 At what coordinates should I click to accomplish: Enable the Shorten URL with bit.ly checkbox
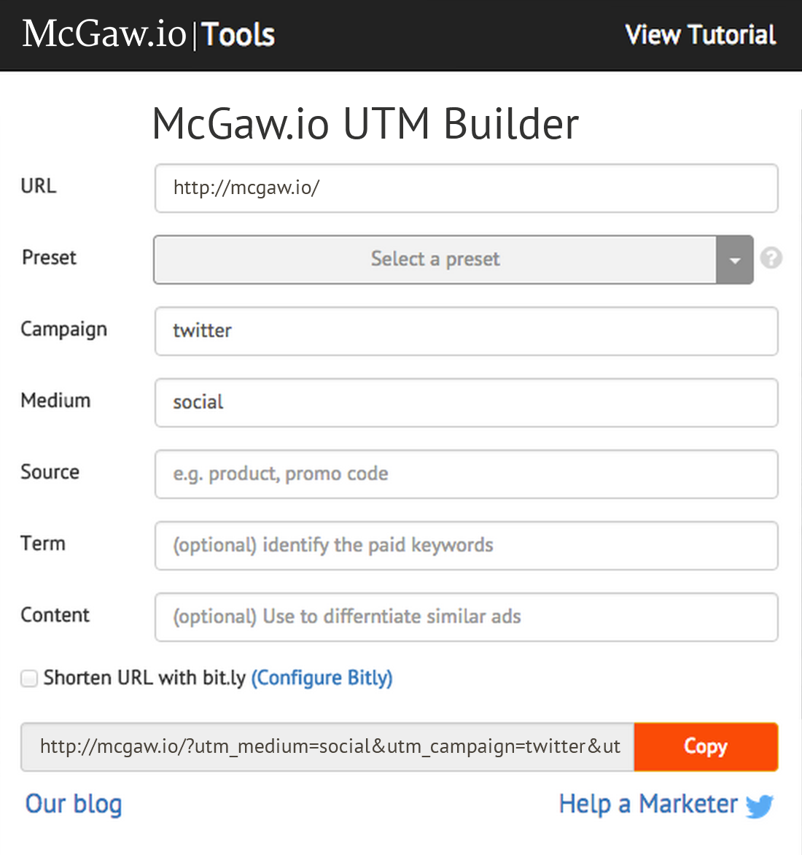[28, 678]
